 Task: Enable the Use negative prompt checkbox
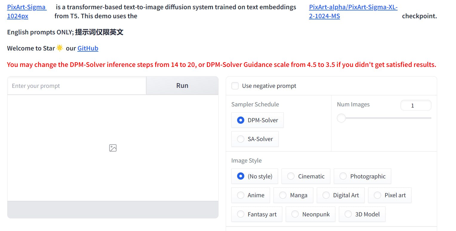[235, 86]
